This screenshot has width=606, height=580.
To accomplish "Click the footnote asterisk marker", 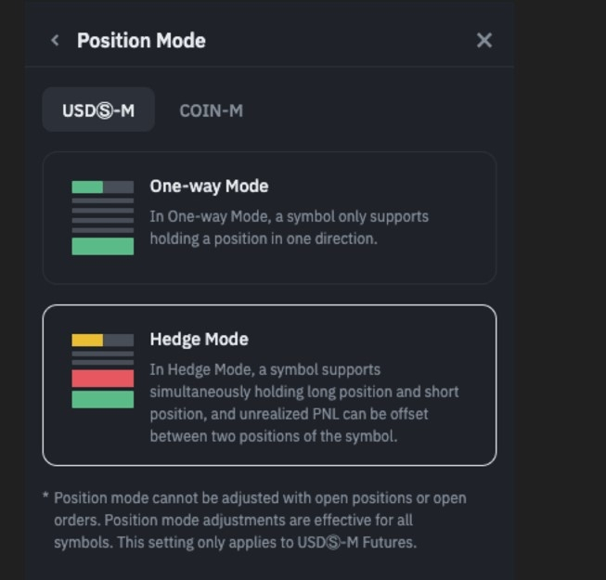I will click(45, 496).
